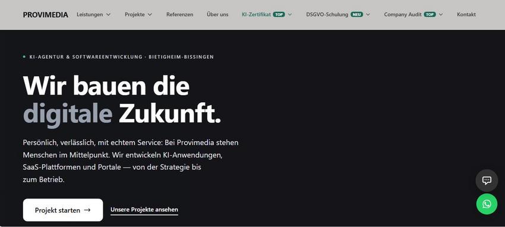Image resolution: width=505 pixels, height=227 pixels.
Task: Go to the Kontakt page
Action: click(466, 14)
